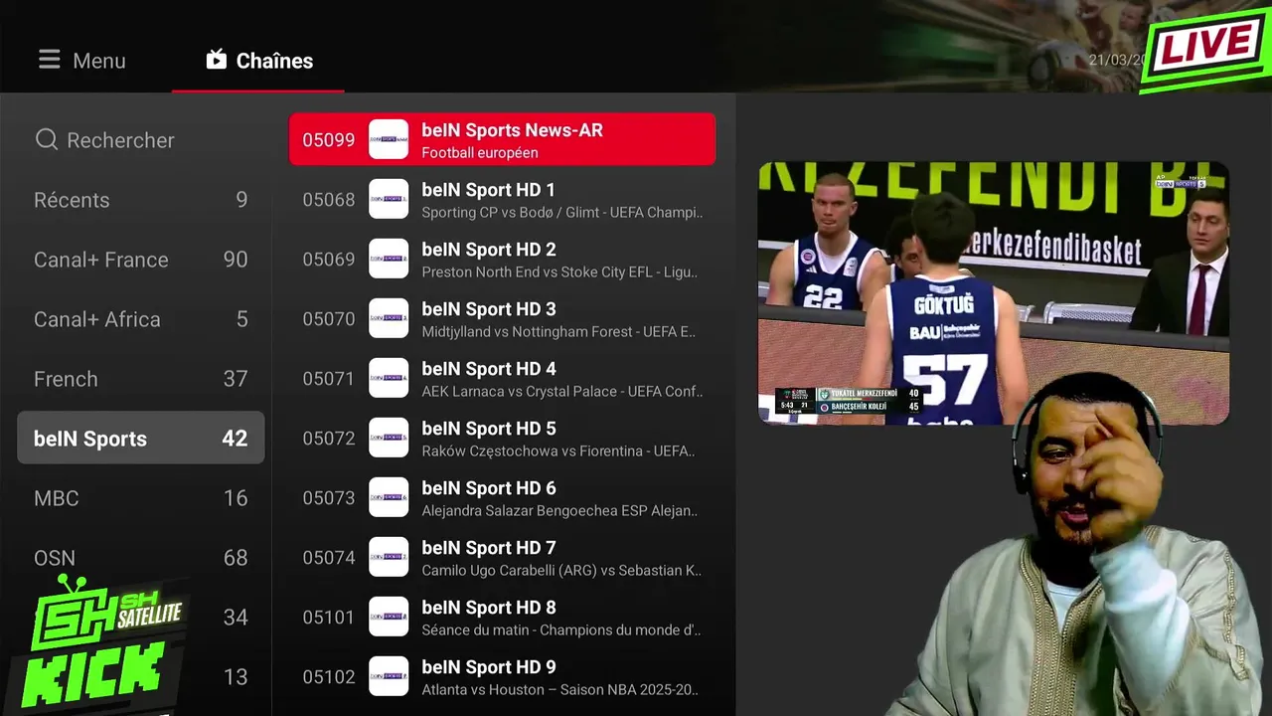Select the Canal+ France category
Screen dimensions: 1272x716
coord(140,260)
